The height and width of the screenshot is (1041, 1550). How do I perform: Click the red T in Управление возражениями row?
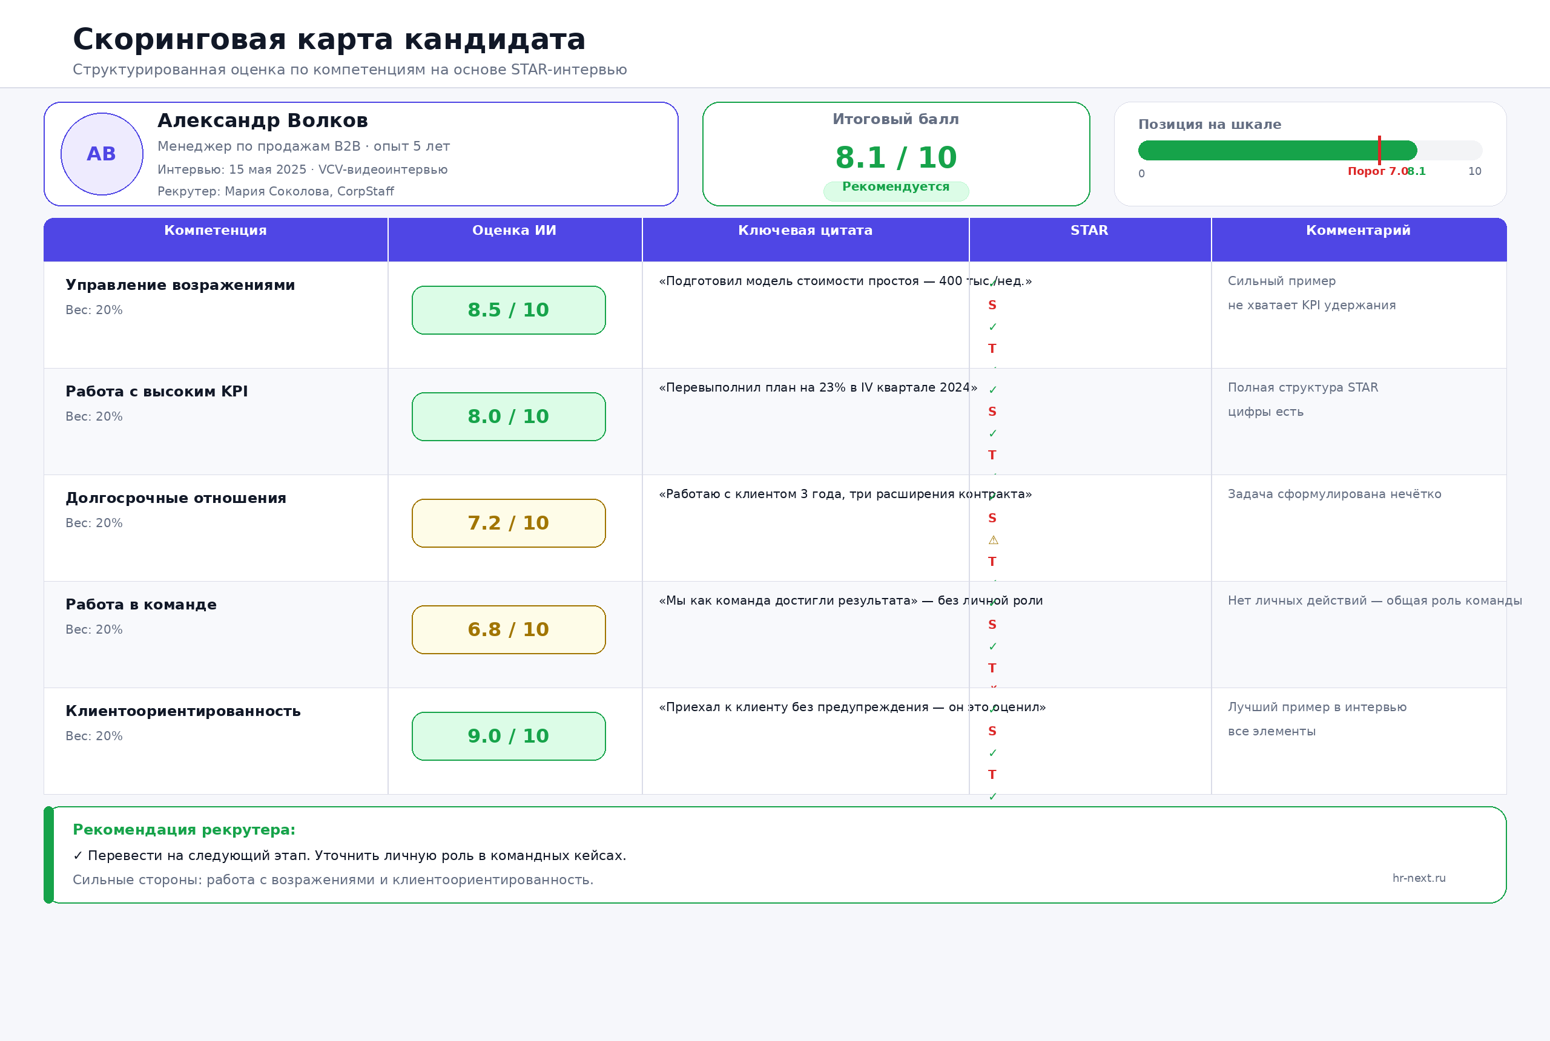[x=992, y=349]
